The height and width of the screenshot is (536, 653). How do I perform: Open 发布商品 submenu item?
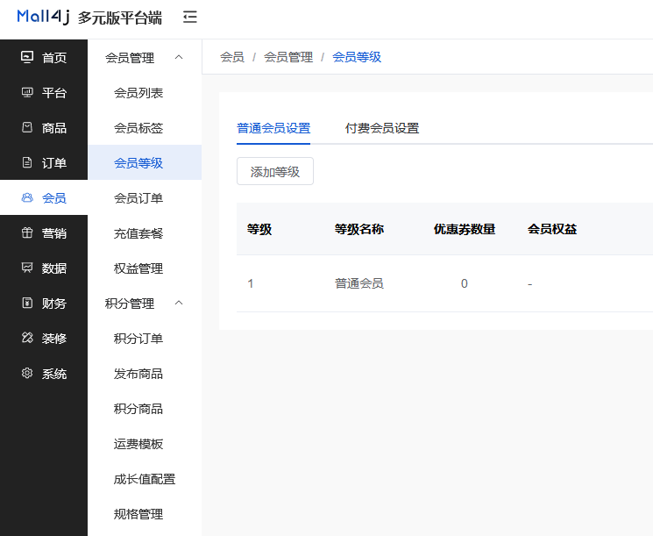coord(145,374)
